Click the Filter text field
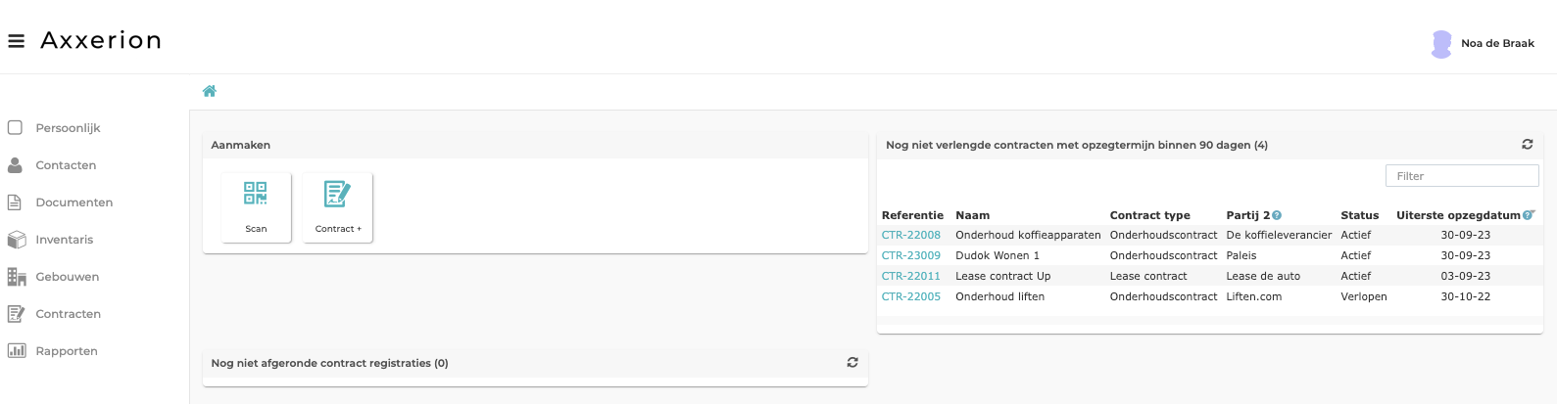 tap(1461, 176)
